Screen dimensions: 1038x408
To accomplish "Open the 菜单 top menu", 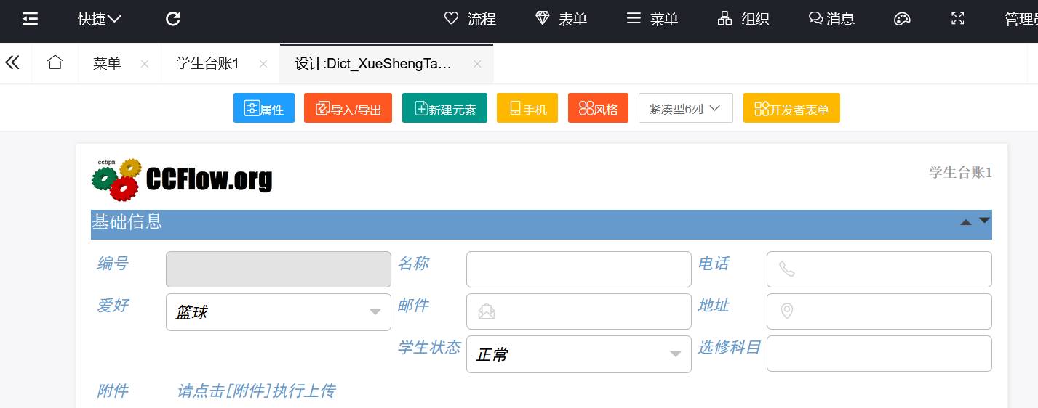I will pos(652,19).
